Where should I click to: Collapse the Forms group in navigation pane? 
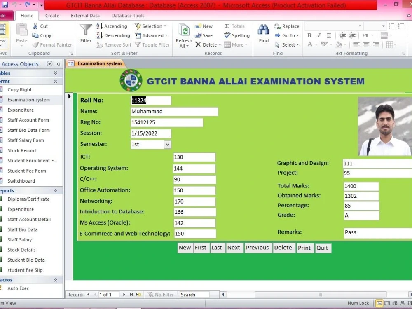click(56, 81)
